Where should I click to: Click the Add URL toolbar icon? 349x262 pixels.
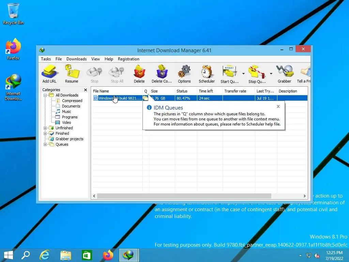(x=49, y=74)
